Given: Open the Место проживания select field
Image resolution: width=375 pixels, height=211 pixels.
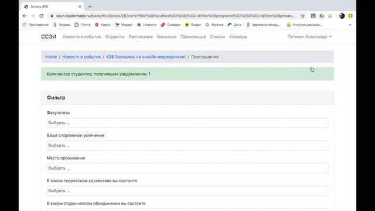Looking at the screenshot, I should pos(187,168).
